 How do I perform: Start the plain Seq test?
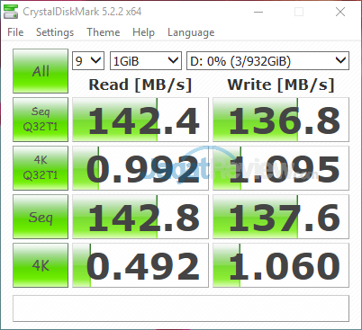(41, 217)
